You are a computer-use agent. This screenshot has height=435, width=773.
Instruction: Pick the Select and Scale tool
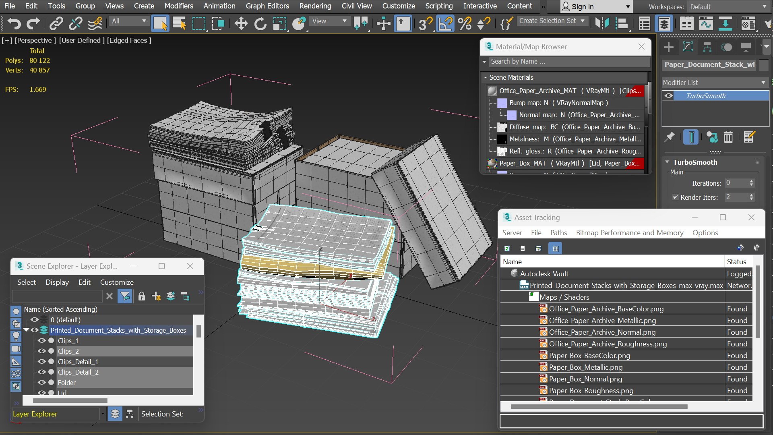(x=279, y=24)
